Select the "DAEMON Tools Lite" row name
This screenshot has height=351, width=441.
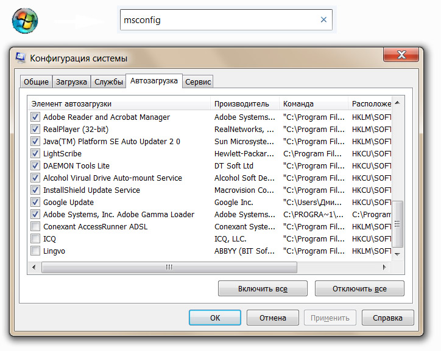[76, 165]
